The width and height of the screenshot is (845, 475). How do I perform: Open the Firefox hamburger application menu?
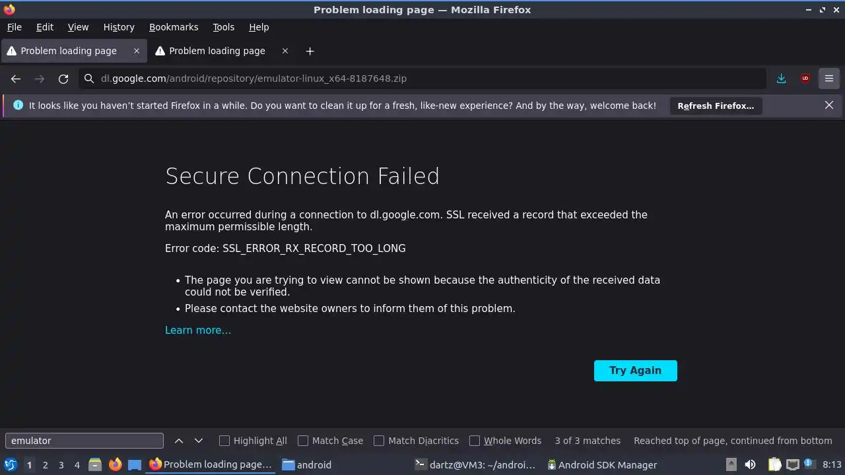[828, 79]
